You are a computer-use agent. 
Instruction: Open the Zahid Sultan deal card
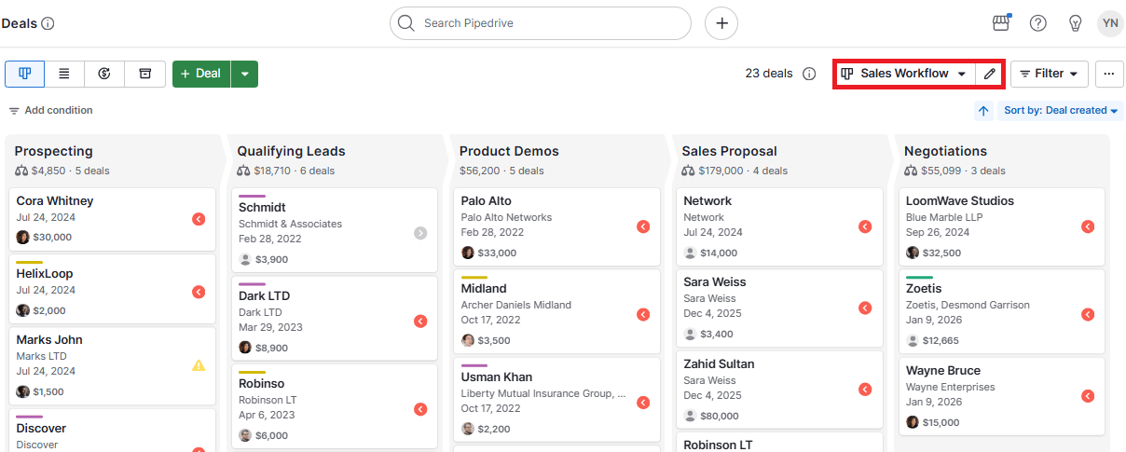[779, 390]
